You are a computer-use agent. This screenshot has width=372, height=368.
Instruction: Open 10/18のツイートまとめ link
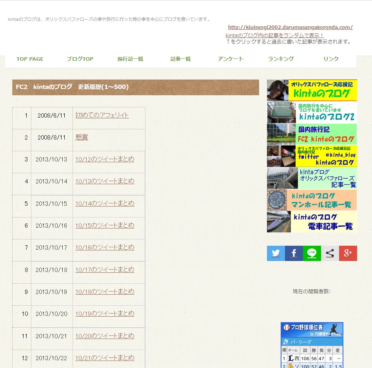[105, 291]
